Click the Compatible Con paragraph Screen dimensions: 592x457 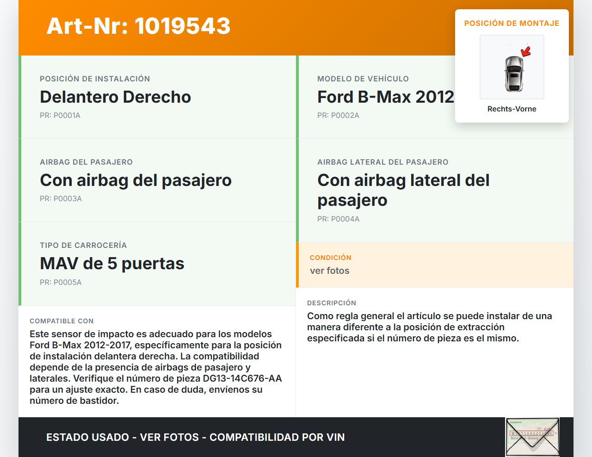coord(156,367)
